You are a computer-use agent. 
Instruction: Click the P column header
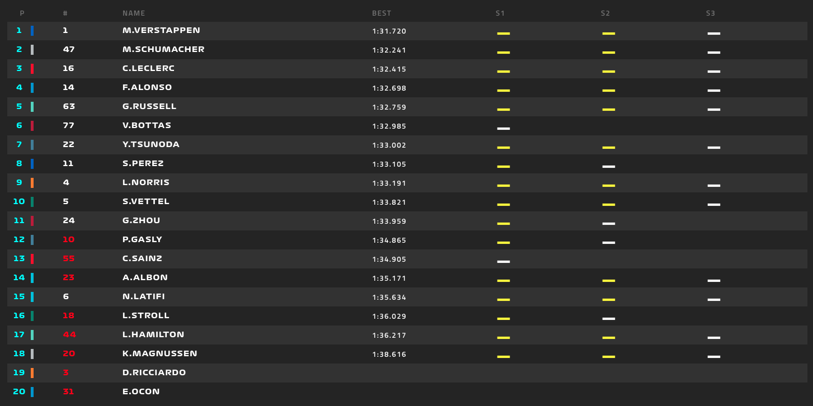[x=22, y=12]
